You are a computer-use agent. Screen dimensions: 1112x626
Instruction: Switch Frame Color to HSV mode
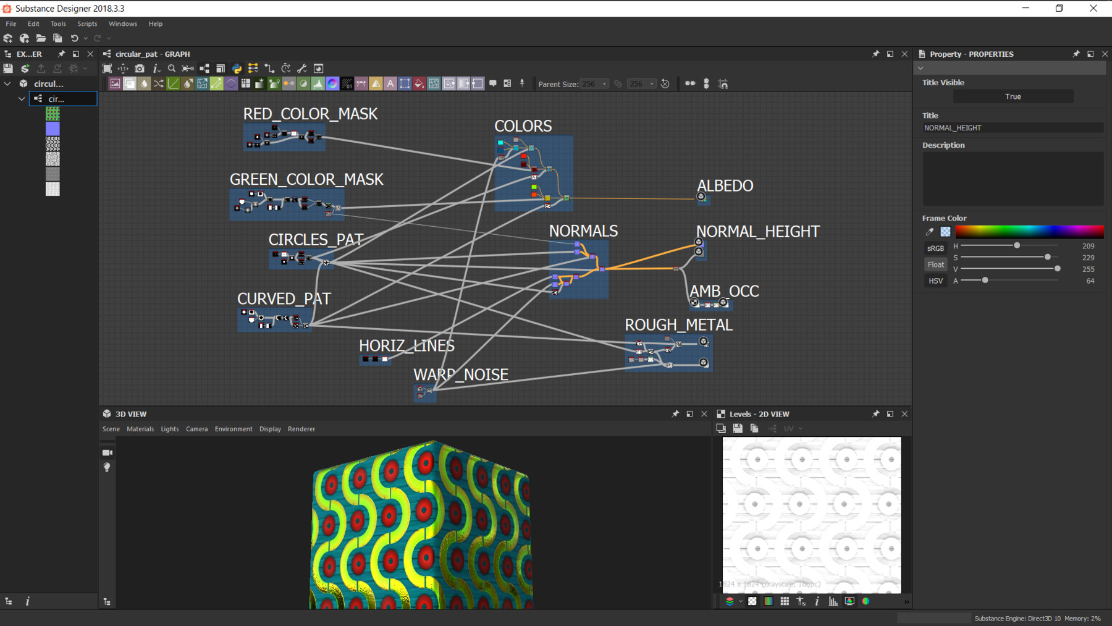click(935, 281)
